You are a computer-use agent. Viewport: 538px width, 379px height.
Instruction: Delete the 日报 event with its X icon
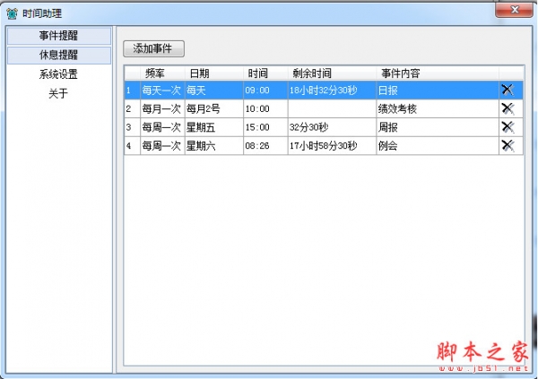click(x=508, y=90)
